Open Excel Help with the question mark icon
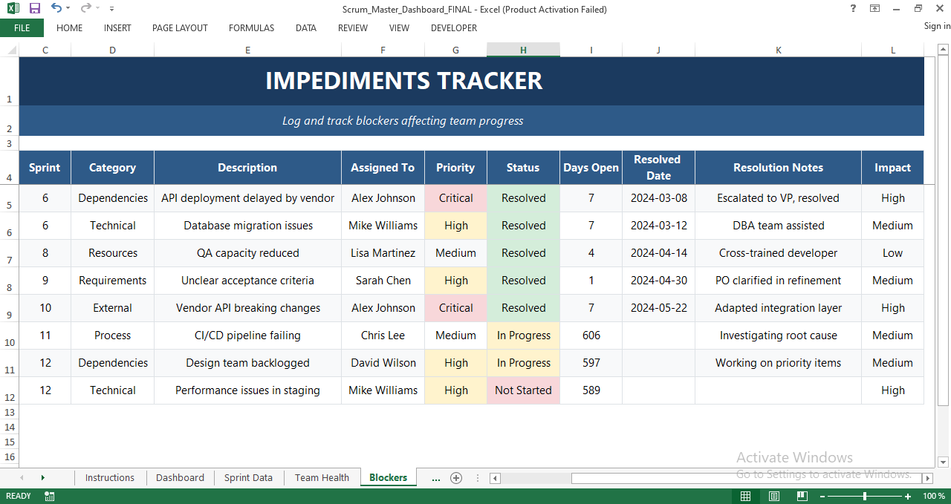 click(x=852, y=8)
